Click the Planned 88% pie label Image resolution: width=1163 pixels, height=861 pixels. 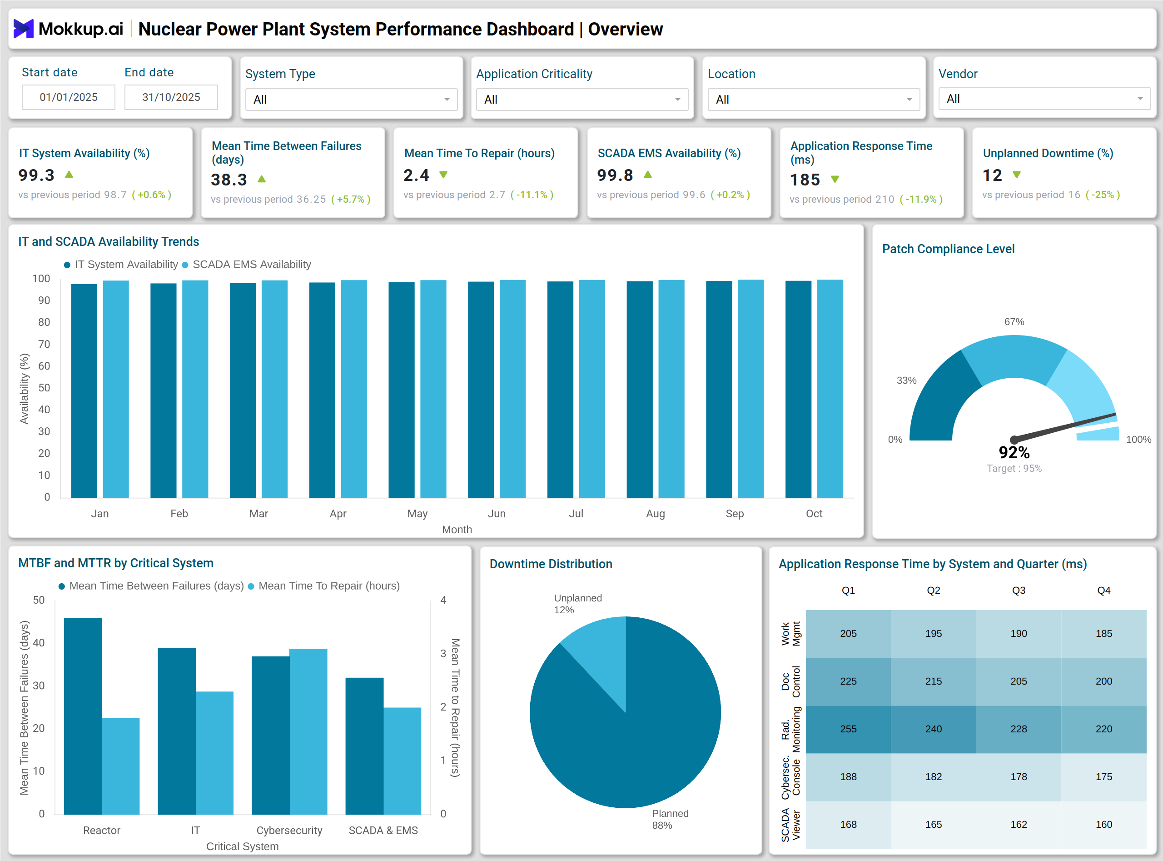pyautogui.click(x=670, y=819)
